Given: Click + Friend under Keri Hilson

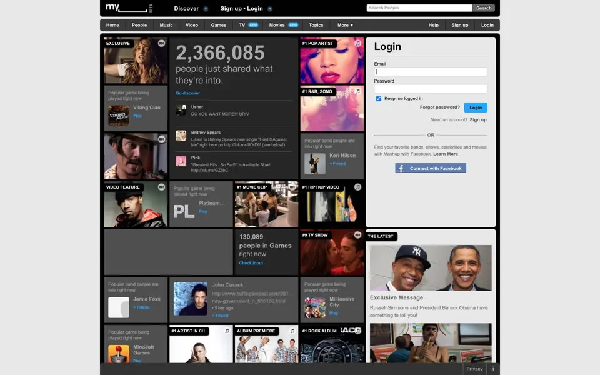Looking at the screenshot, I should click(x=337, y=163).
